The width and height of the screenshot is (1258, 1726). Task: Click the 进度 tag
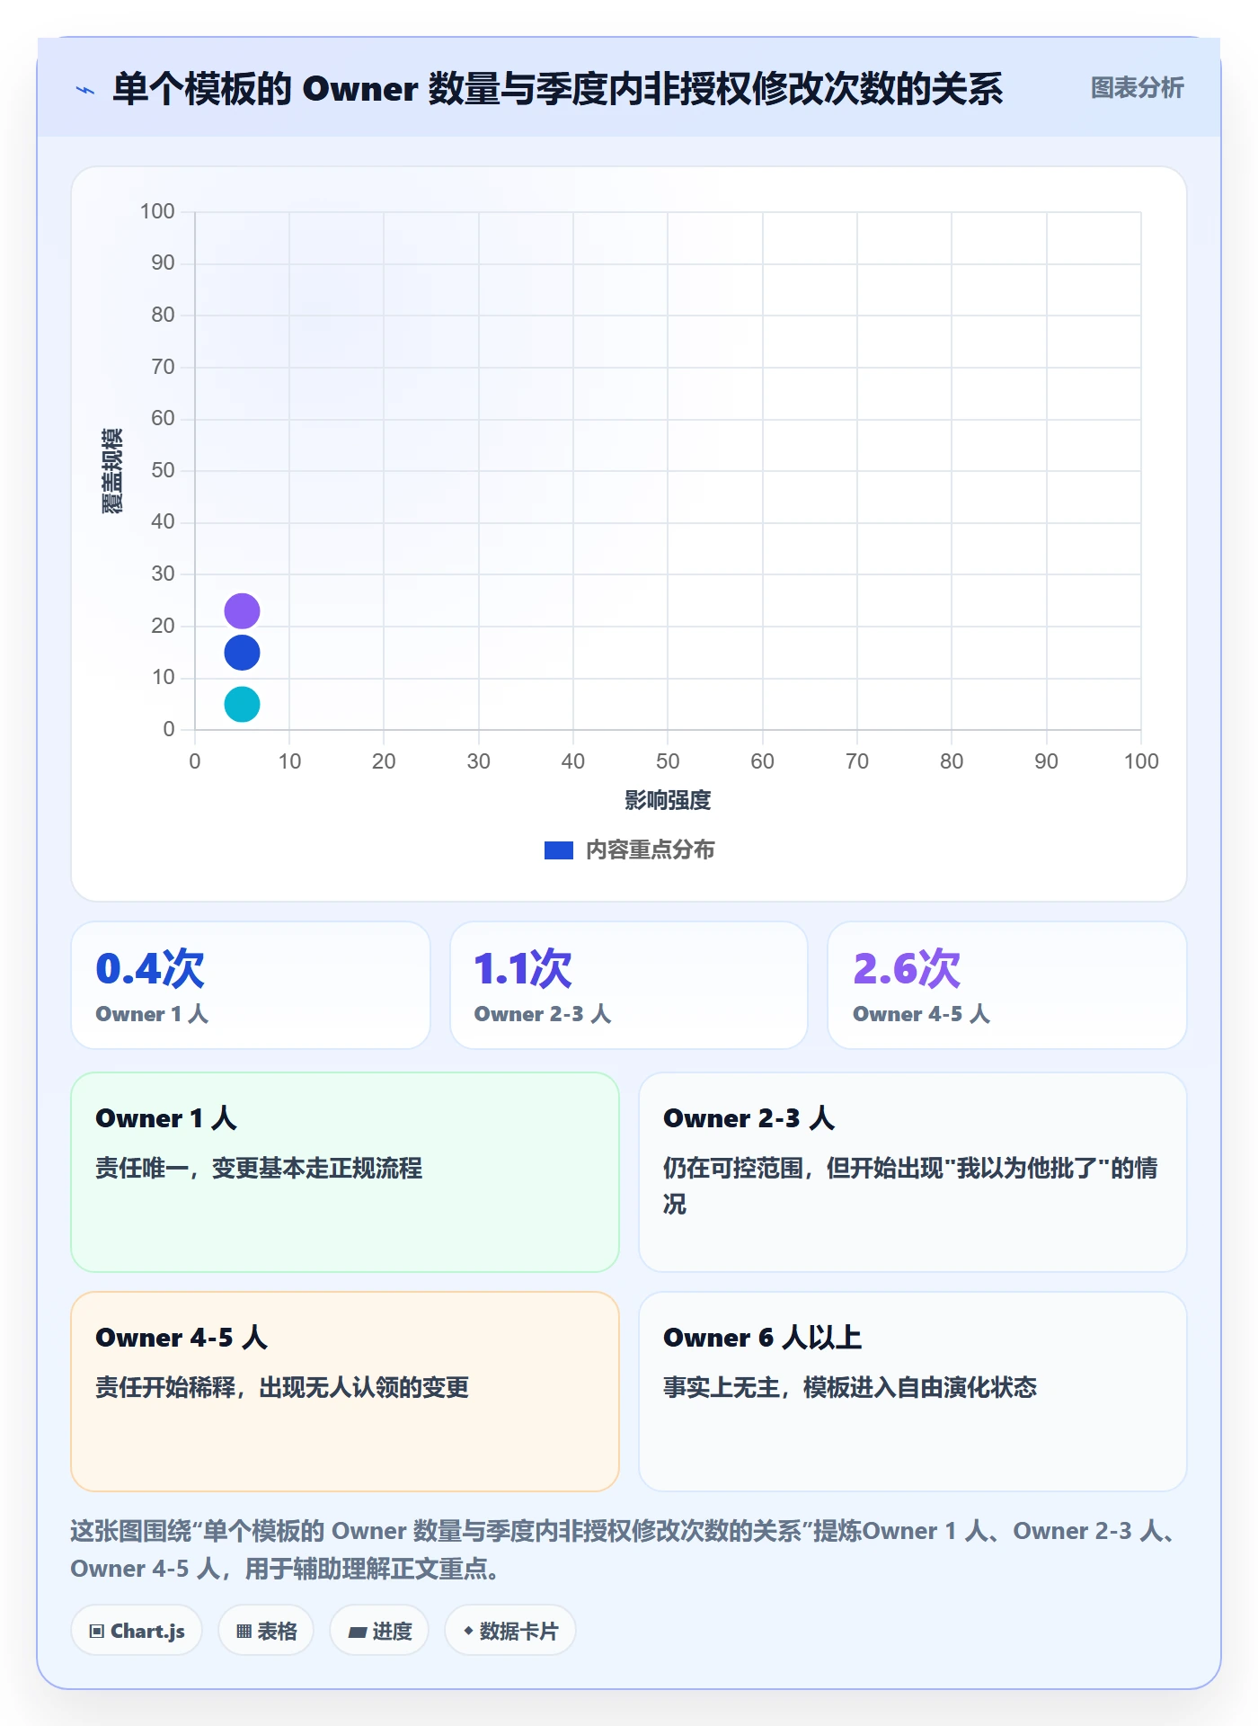379,1631
